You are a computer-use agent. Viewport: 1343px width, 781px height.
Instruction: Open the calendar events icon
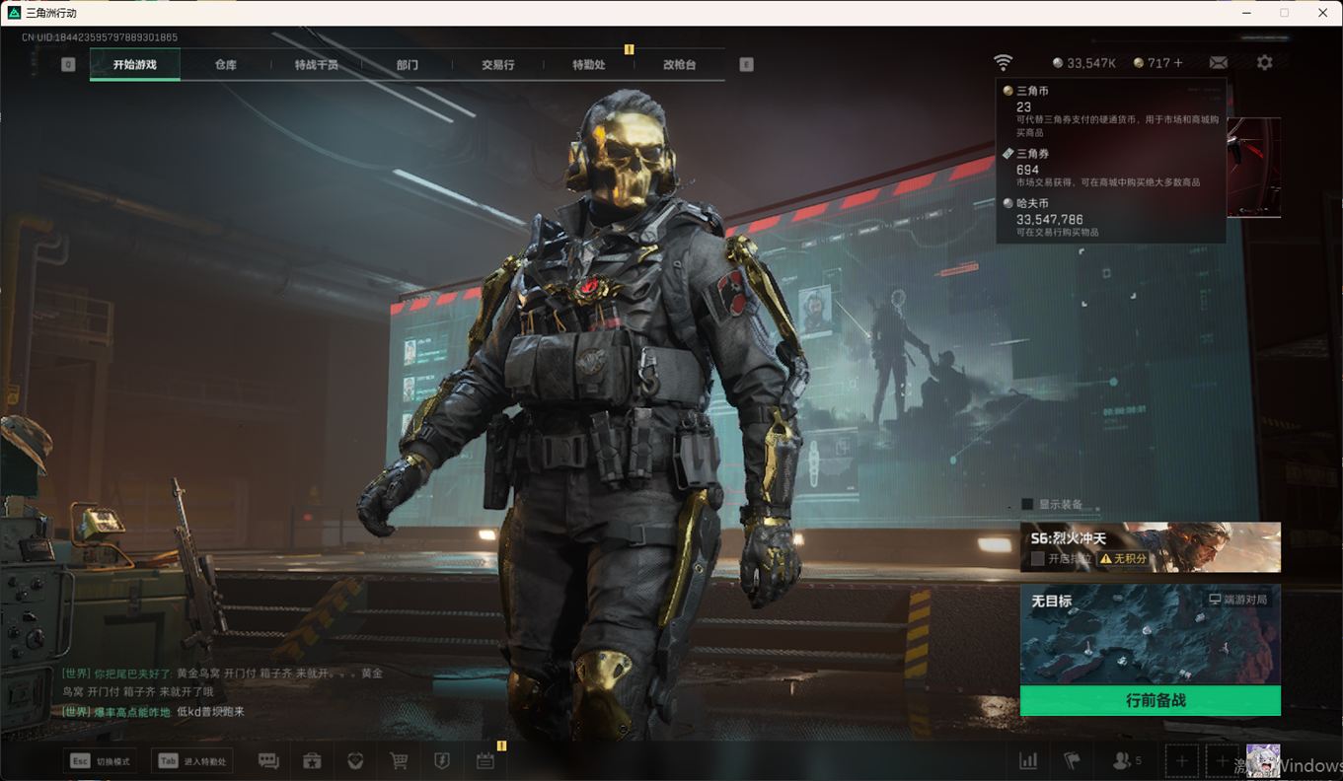click(485, 760)
